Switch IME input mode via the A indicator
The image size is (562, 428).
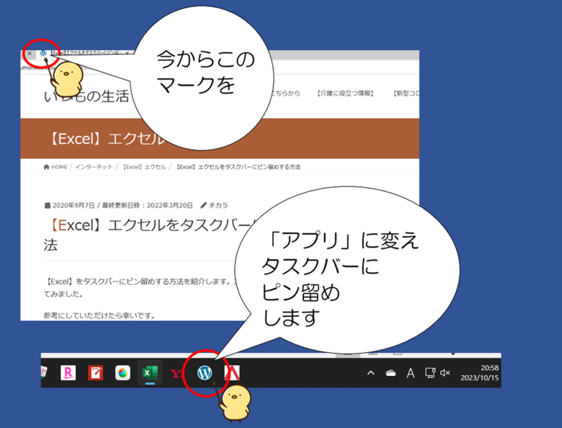(x=411, y=373)
